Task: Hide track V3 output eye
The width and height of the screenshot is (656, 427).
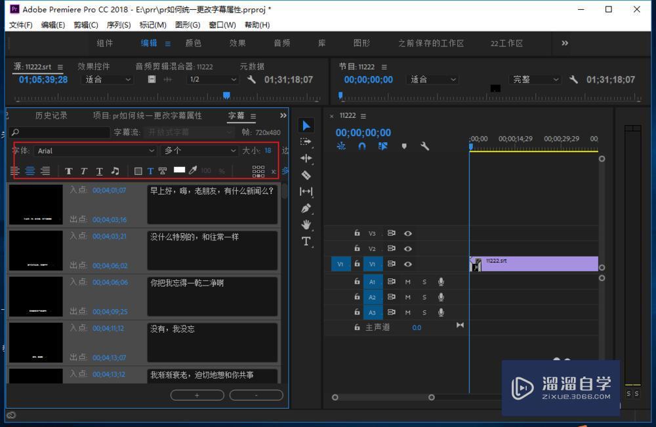Action: 408,233
